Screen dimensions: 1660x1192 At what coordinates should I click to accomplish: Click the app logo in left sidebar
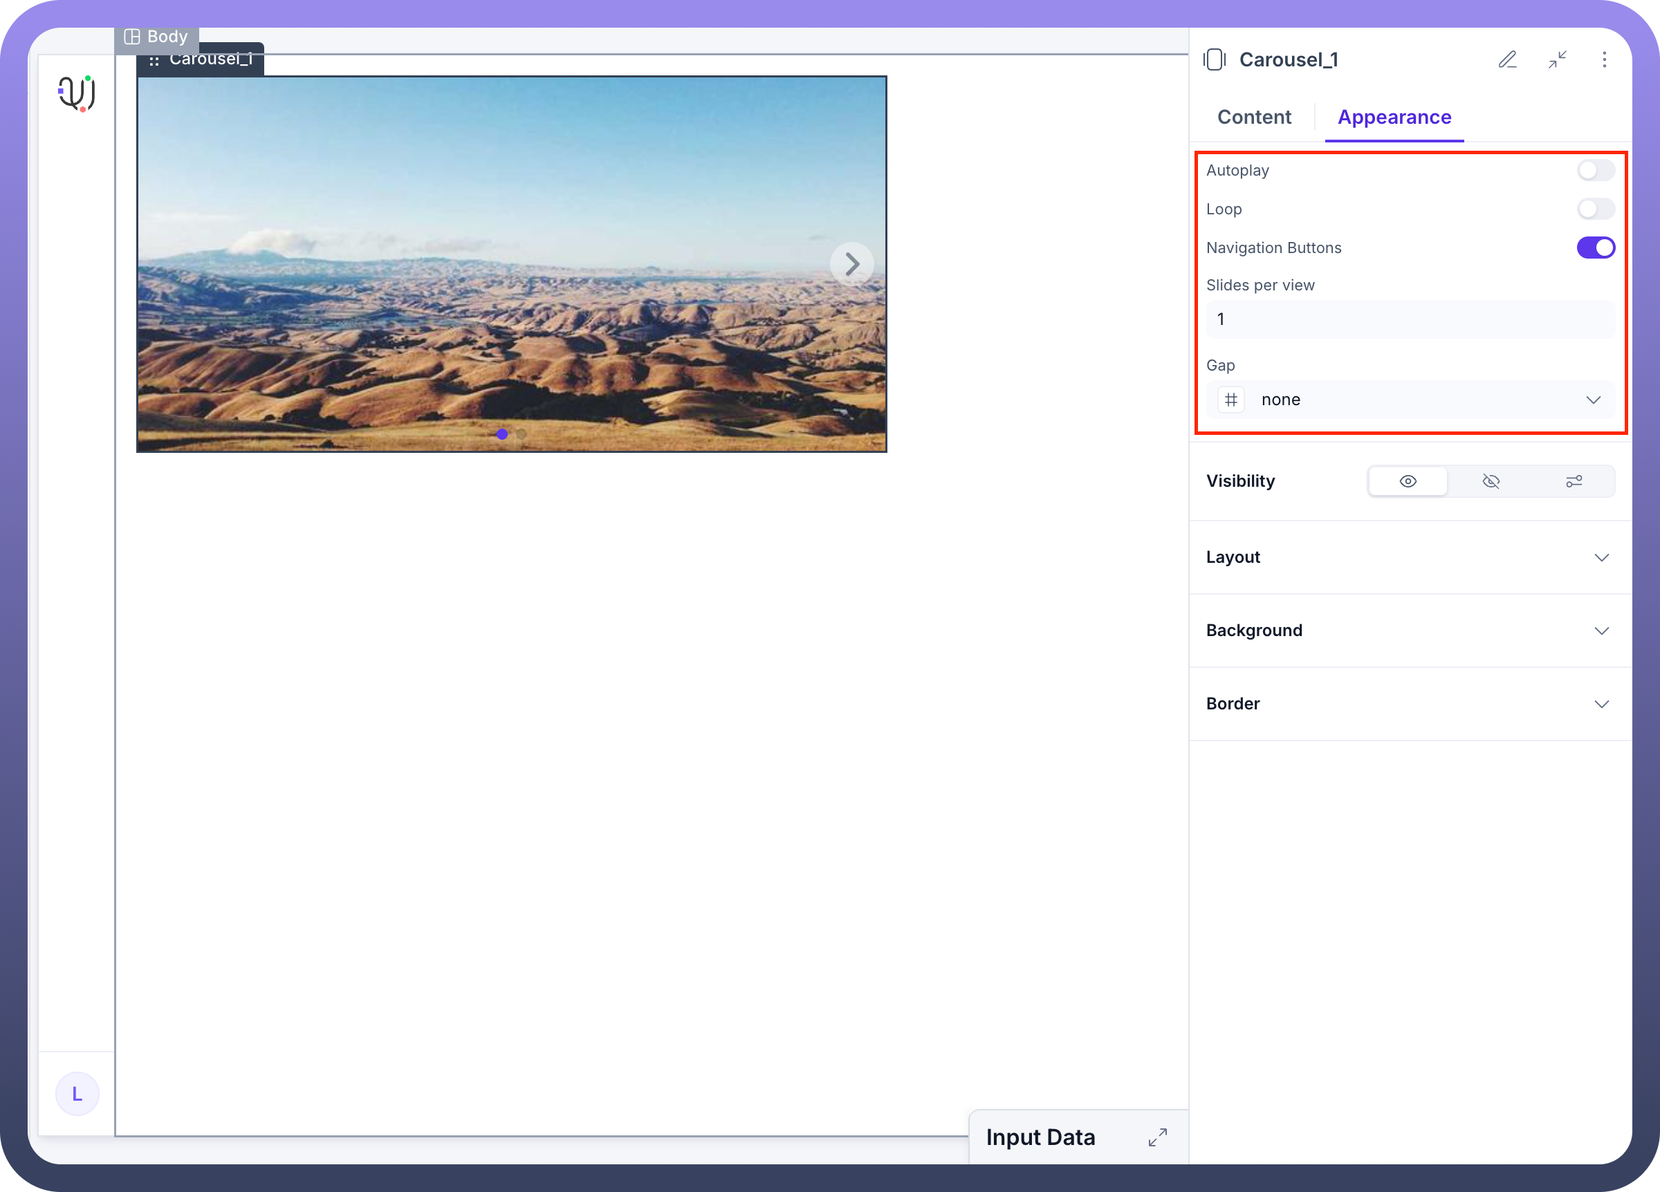point(77,93)
